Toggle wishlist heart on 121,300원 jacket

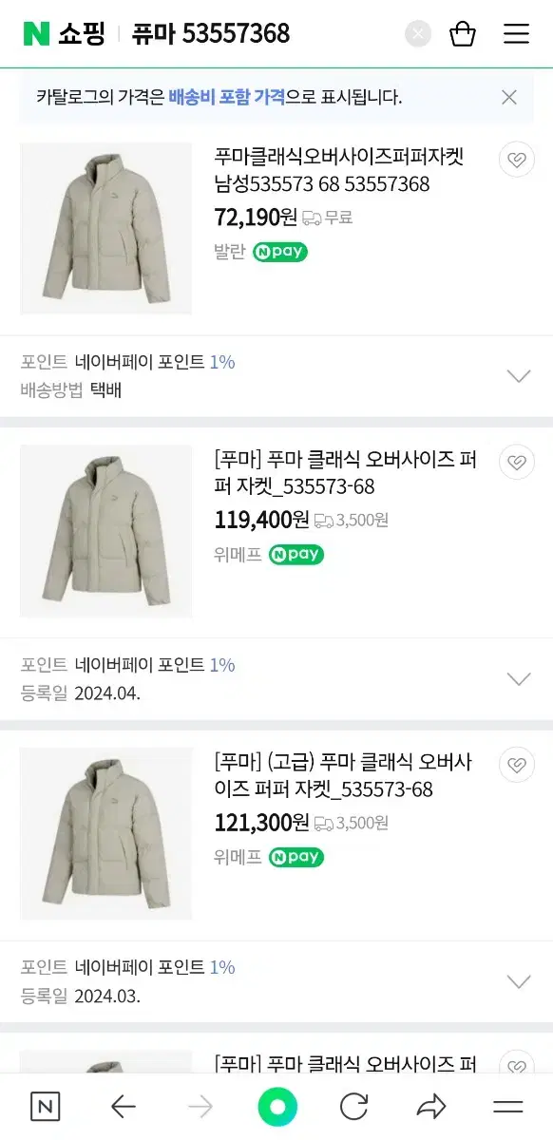pos(517,765)
